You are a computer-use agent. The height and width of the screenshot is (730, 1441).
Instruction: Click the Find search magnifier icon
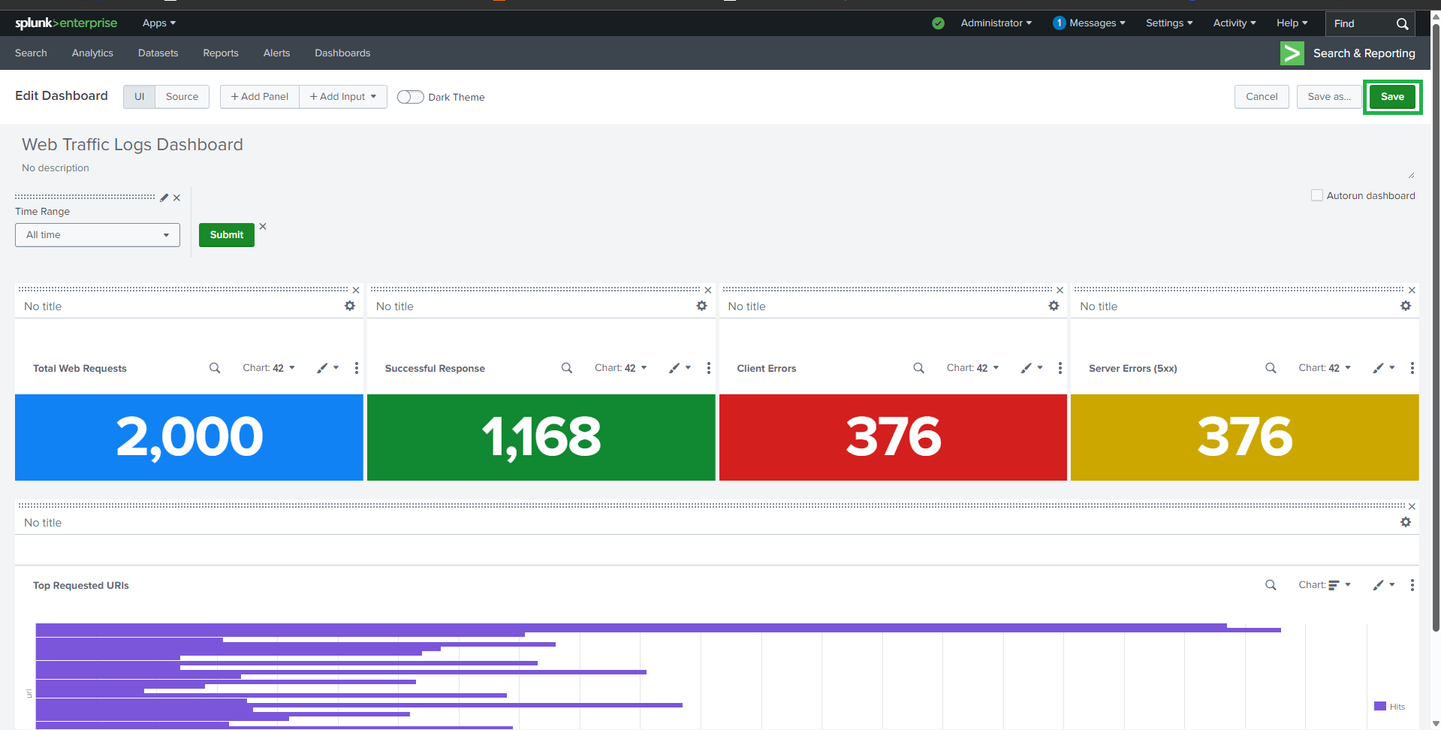coord(1401,24)
